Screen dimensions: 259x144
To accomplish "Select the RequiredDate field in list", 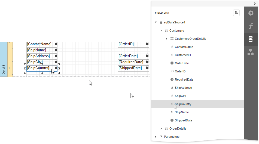I will click(x=184, y=79).
